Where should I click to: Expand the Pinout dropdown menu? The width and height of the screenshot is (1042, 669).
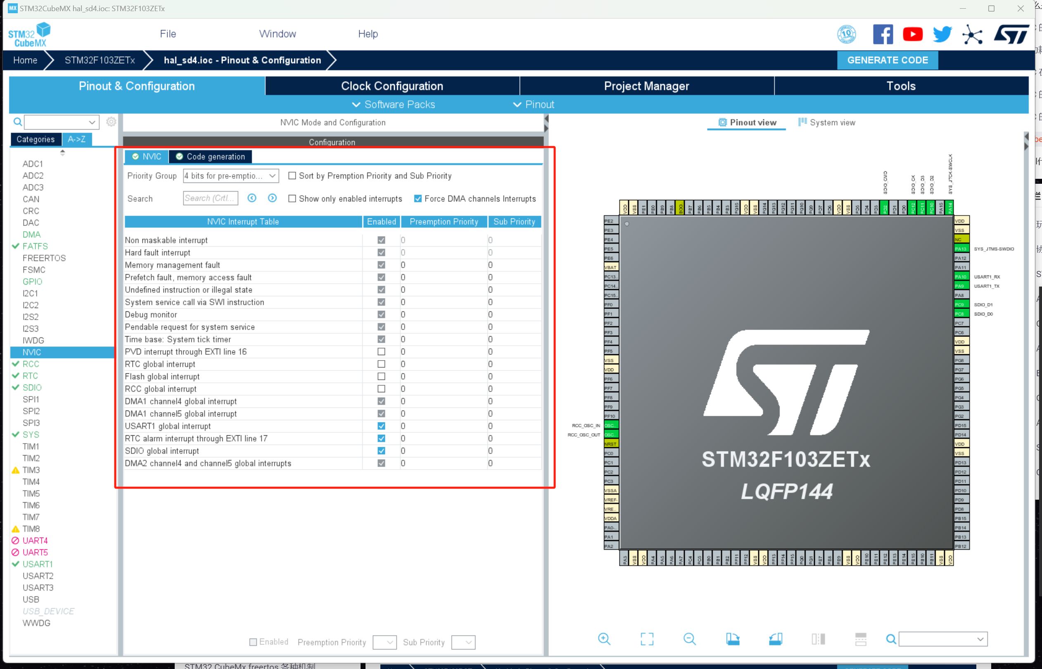[x=533, y=104]
